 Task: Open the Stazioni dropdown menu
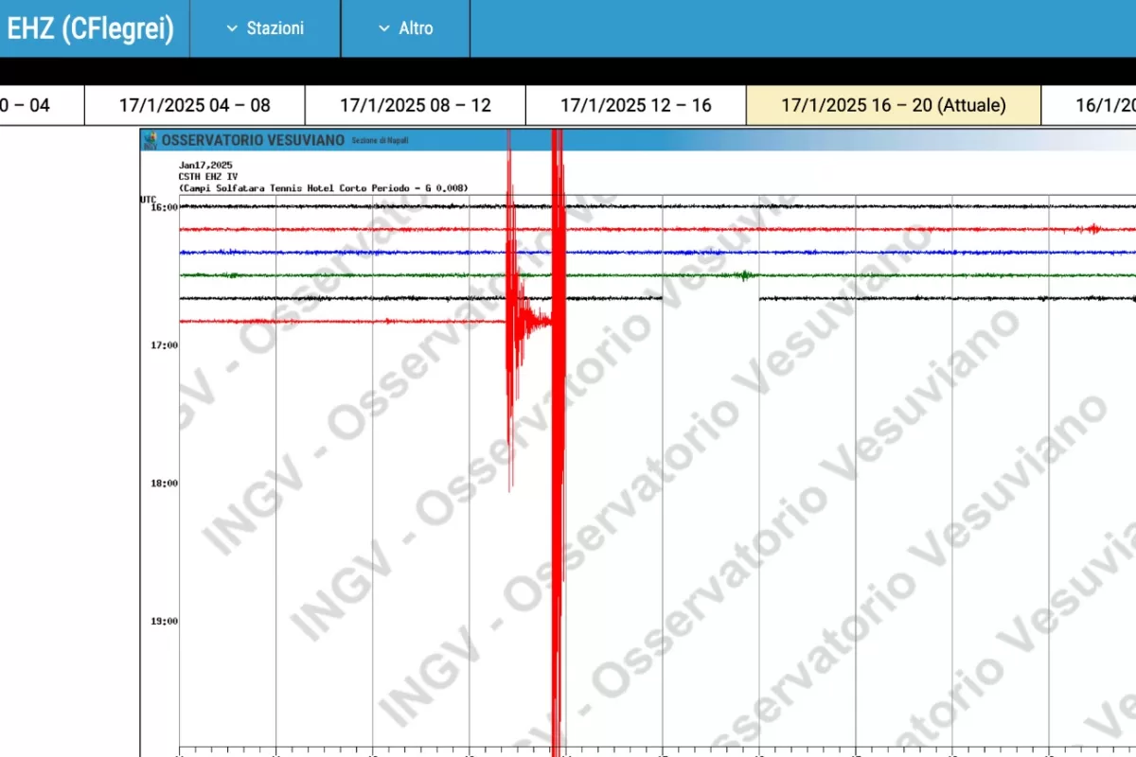[265, 28]
